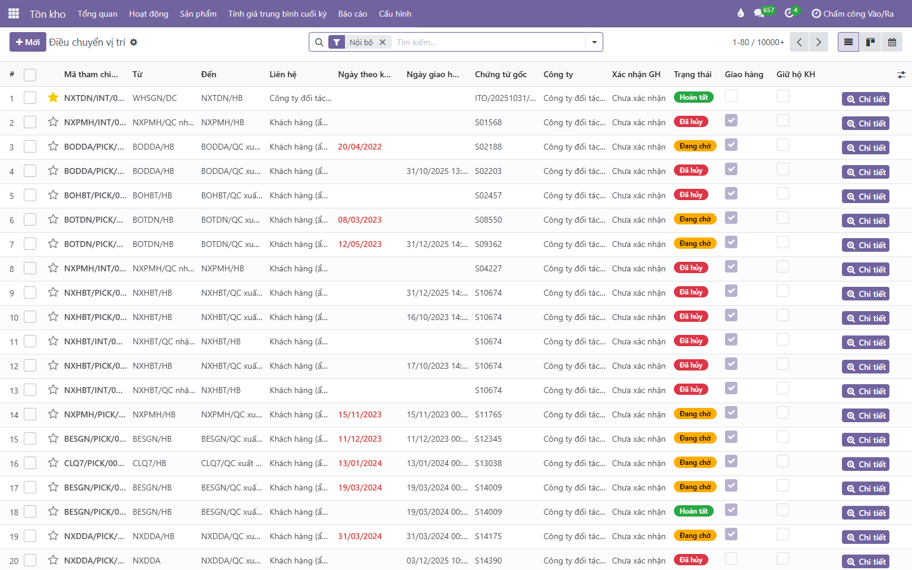The height and width of the screenshot is (570, 912).
Task: Click the water drop icon in top bar
Action: [740, 13]
